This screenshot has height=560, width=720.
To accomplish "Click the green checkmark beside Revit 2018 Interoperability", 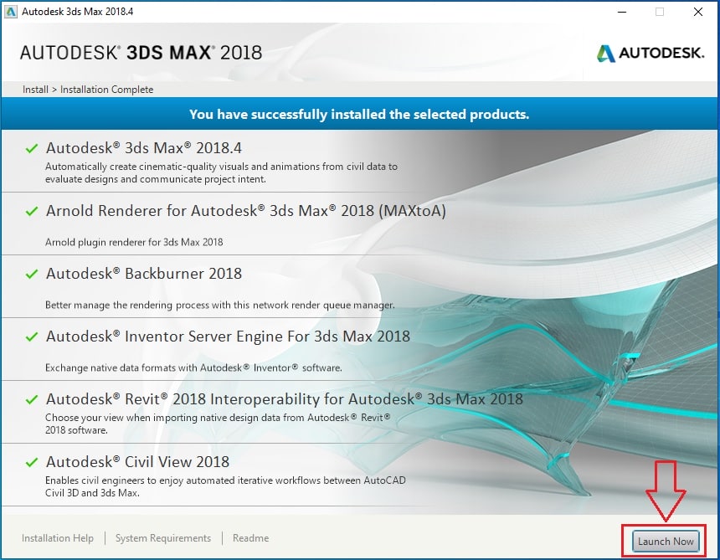I will pyautogui.click(x=31, y=399).
